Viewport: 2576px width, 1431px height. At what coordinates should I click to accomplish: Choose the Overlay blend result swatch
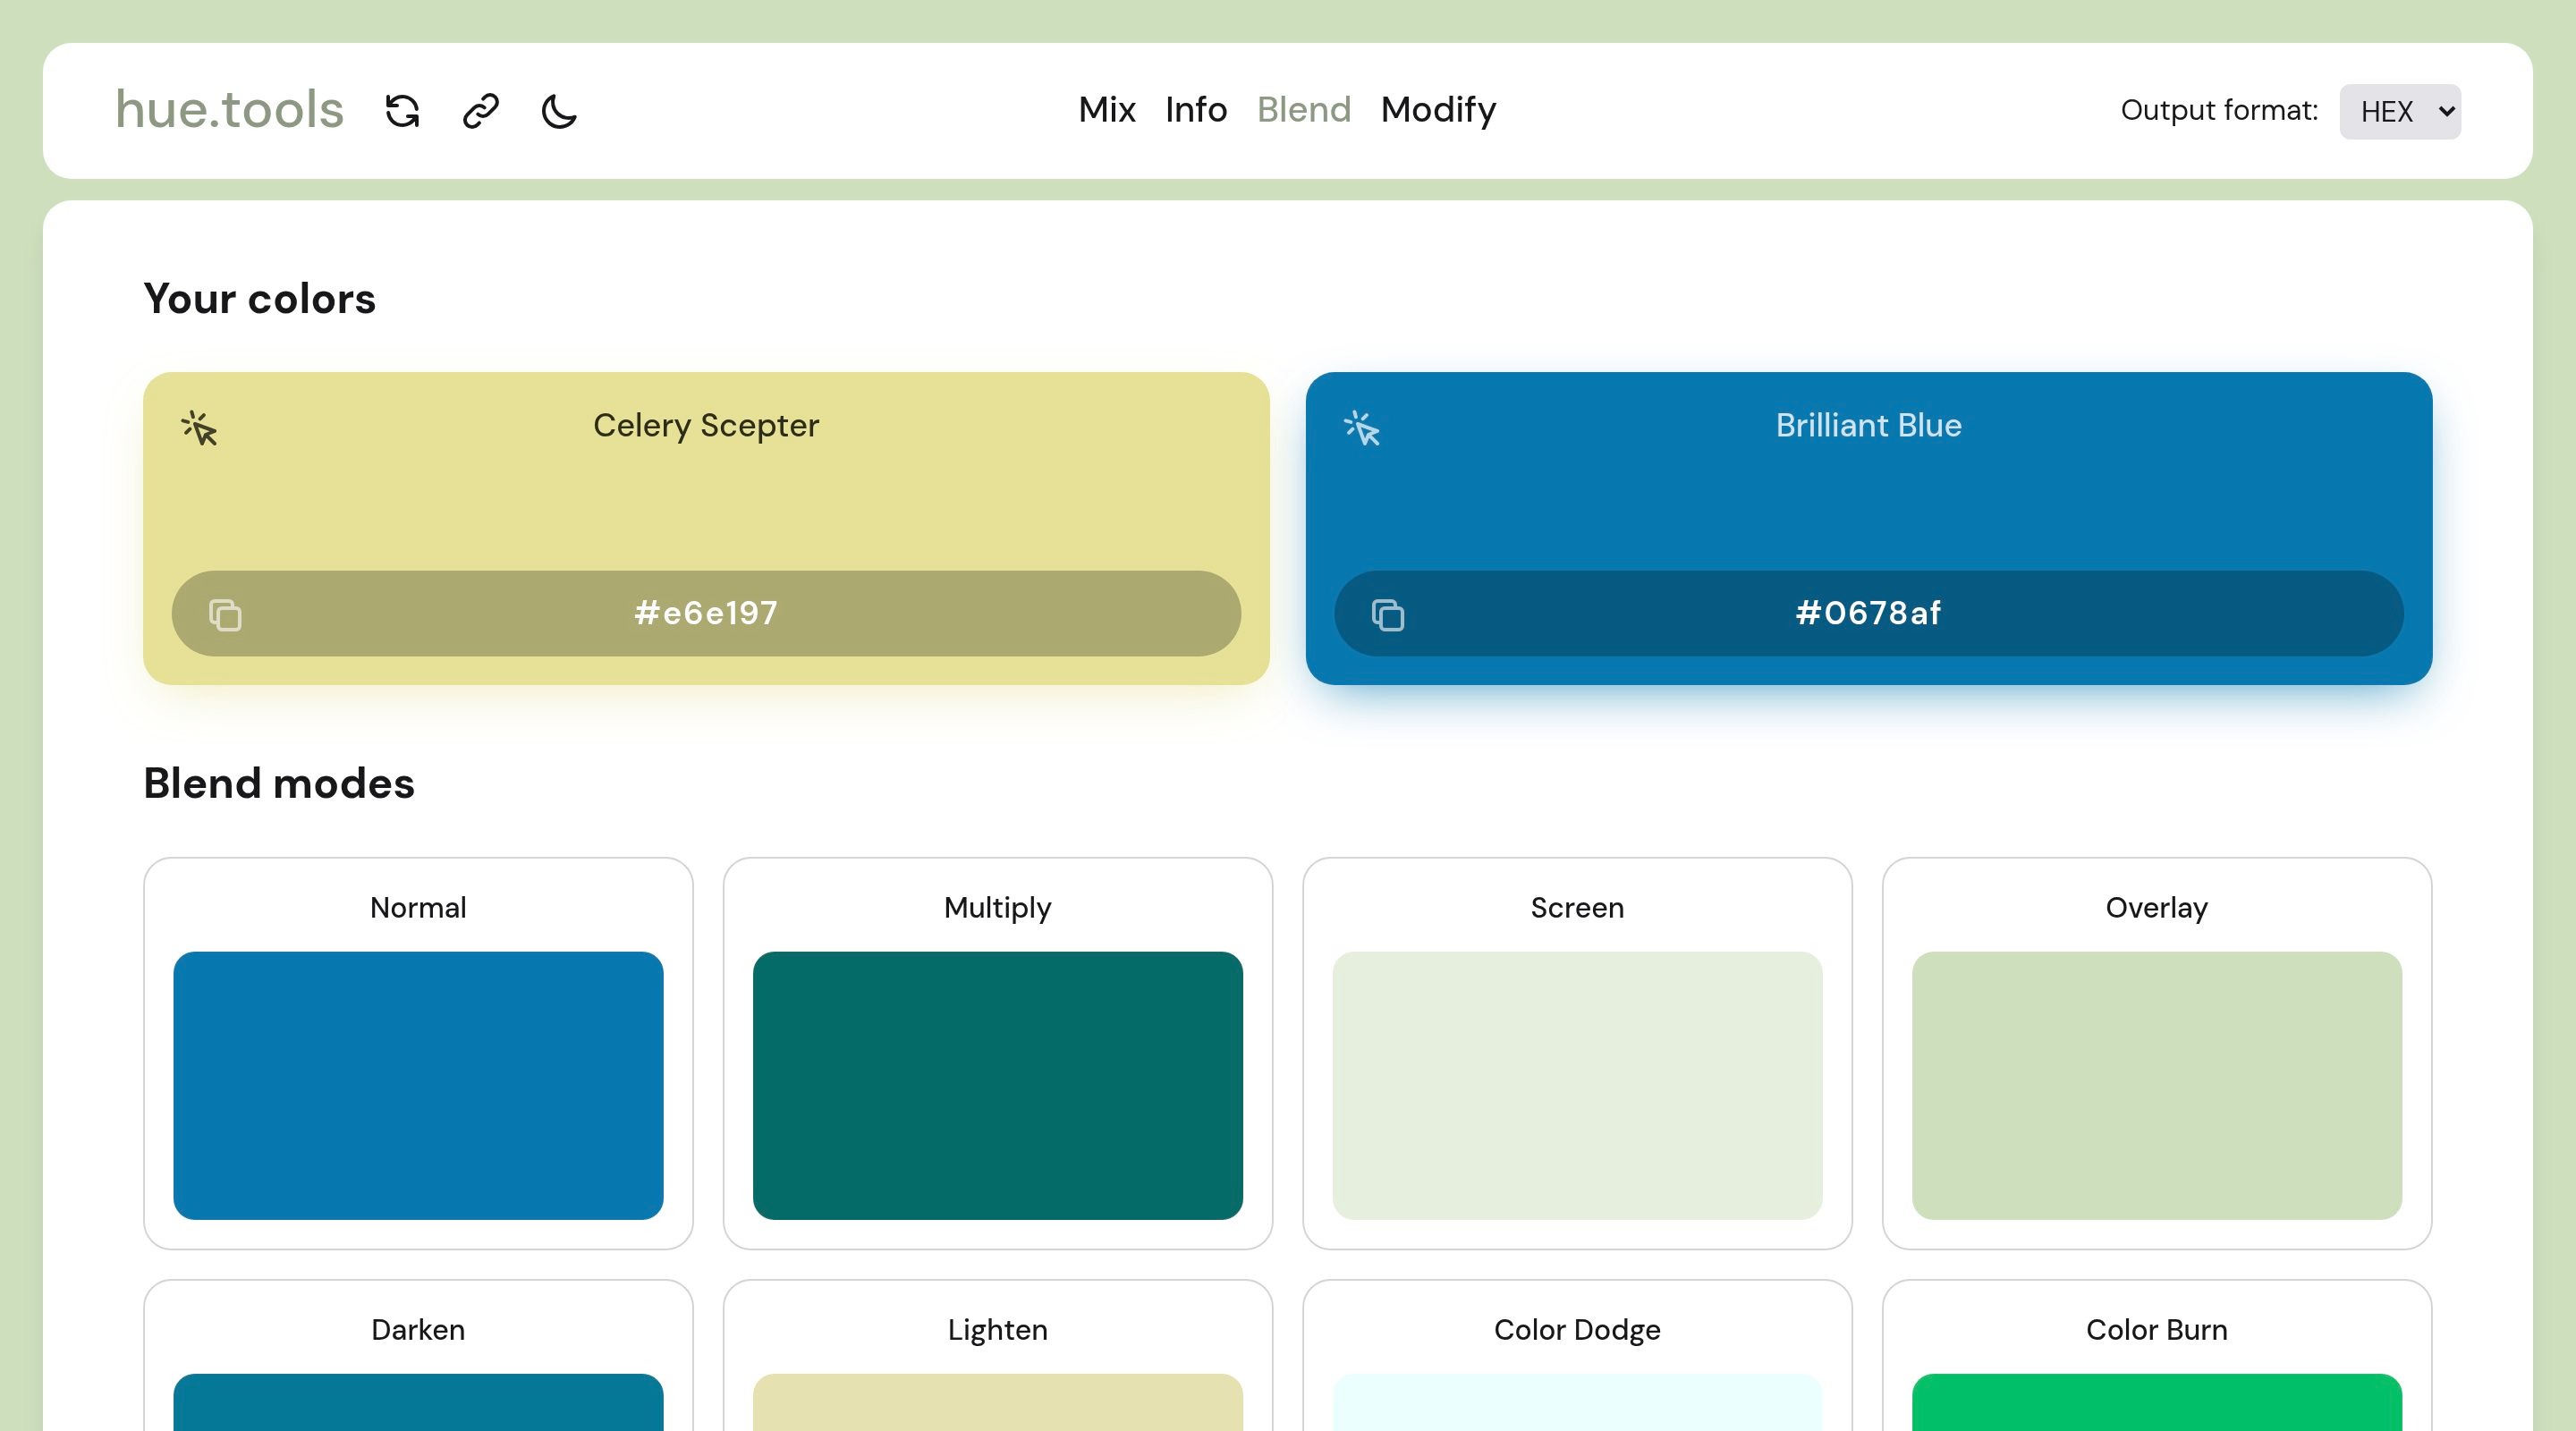click(x=2156, y=1085)
